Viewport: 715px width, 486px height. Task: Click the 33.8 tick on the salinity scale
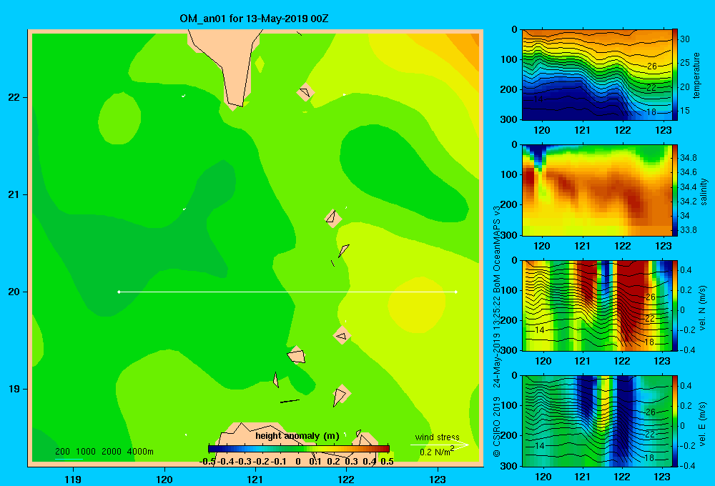click(x=688, y=230)
